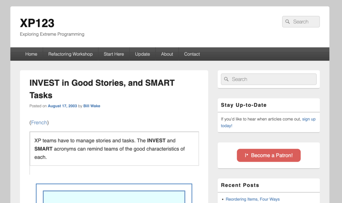Focus the sidebar Search input field
The image size is (342, 203).
point(272,79)
